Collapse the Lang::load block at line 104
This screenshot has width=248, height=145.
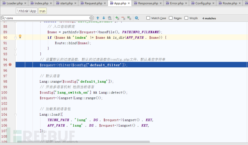[15, 115]
